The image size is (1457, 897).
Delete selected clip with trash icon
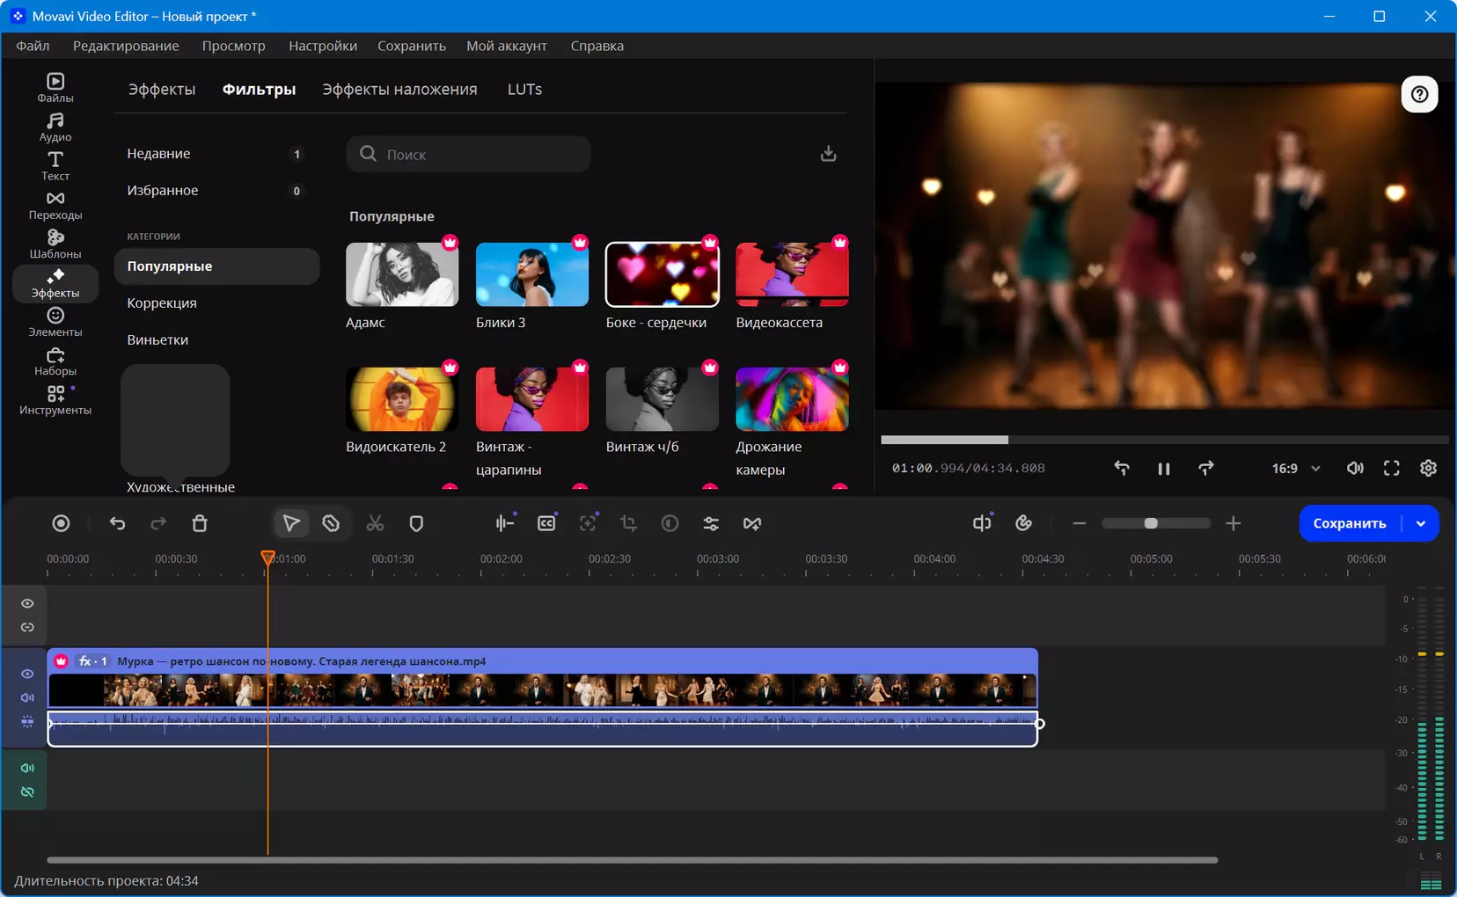(x=200, y=523)
